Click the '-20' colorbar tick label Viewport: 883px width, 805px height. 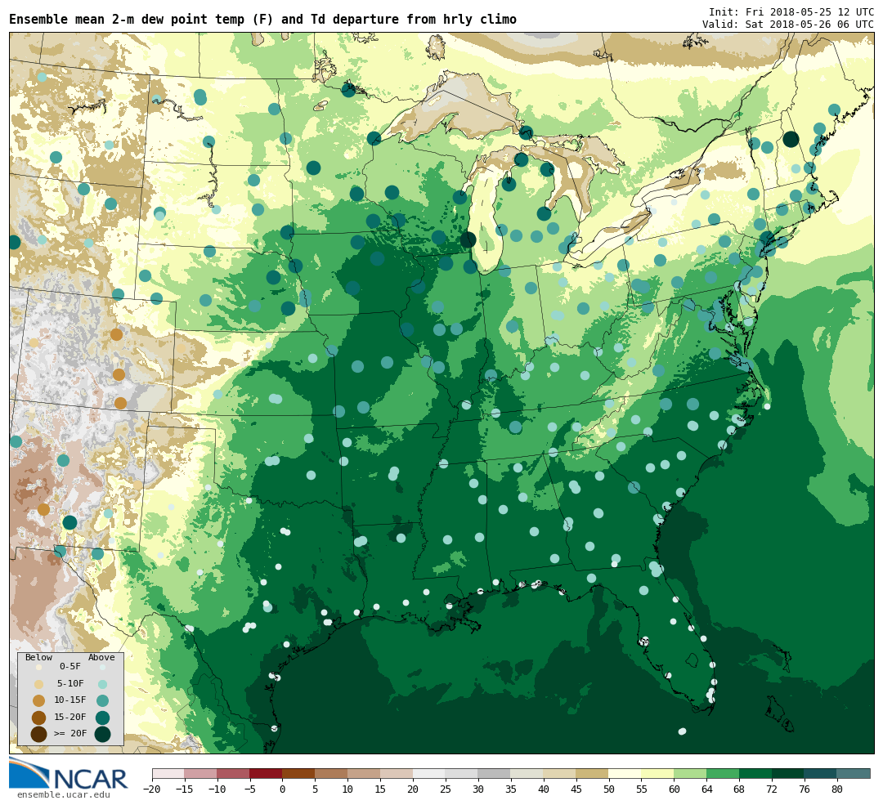click(x=151, y=789)
